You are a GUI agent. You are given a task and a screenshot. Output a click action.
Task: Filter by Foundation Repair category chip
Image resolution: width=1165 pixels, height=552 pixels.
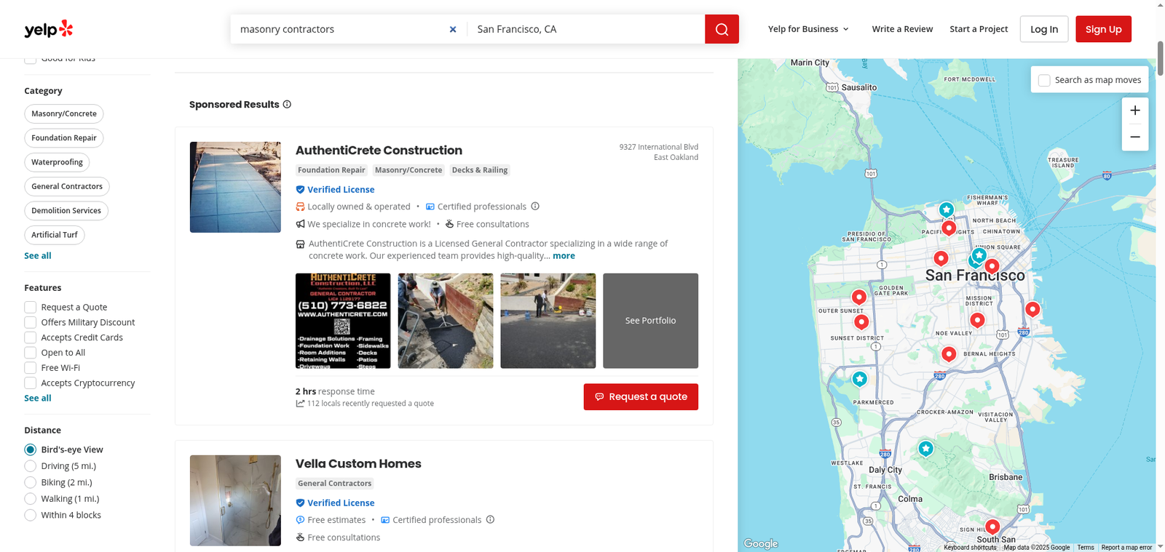[x=64, y=138]
